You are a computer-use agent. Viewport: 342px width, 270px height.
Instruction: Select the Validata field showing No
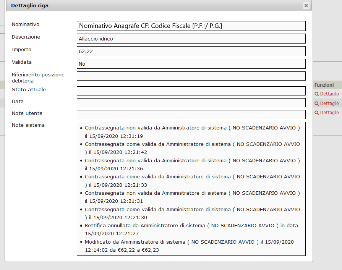191,63
